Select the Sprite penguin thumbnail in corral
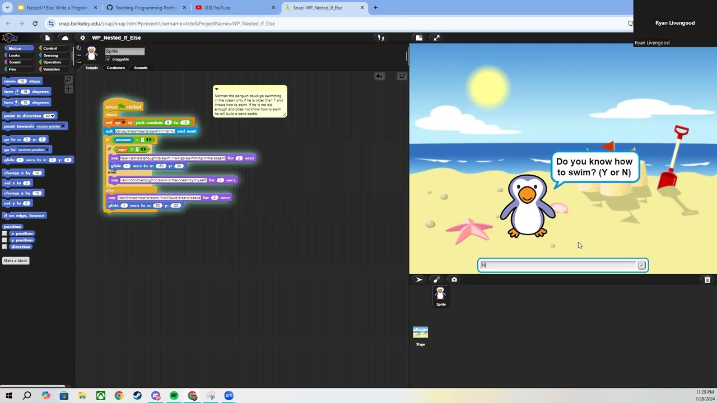Image resolution: width=717 pixels, height=403 pixels. tap(441, 296)
